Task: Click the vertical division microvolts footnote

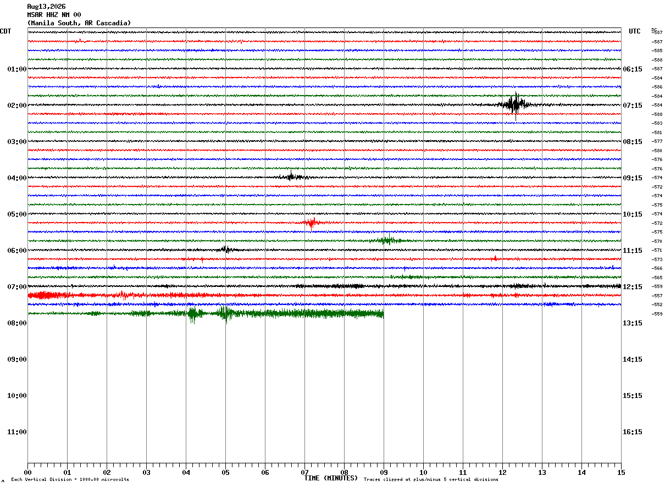Action: click(x=70, y=480)
